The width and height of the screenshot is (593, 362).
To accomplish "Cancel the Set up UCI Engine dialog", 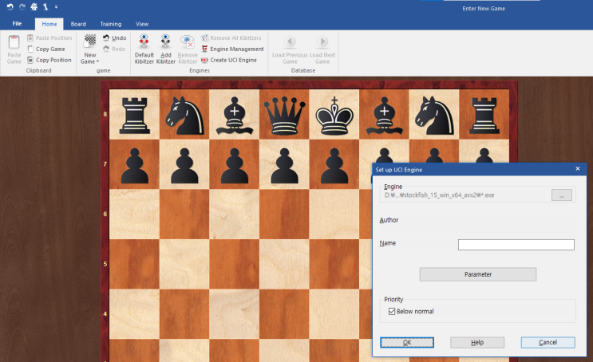I will [x=548, y=342].
